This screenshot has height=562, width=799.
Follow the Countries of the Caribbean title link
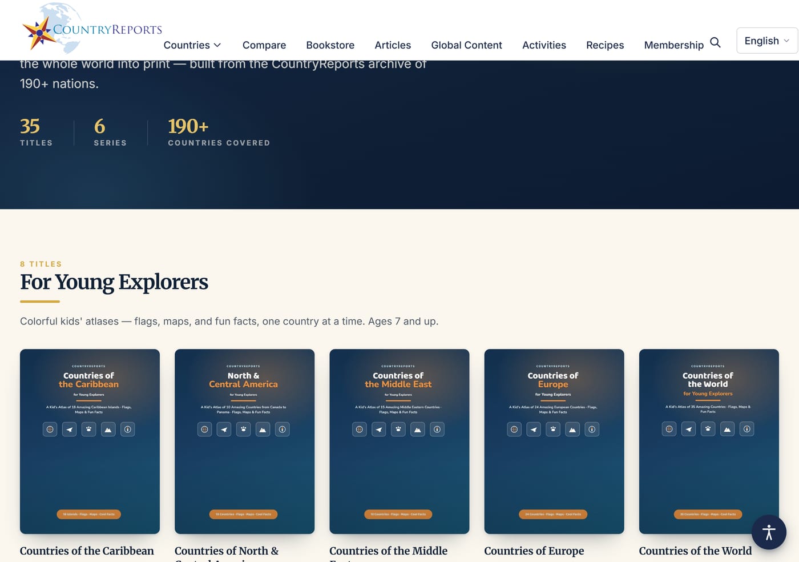(87, 551)
